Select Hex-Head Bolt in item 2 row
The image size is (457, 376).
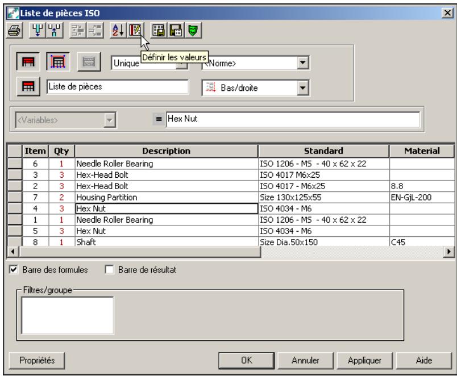[x=167, y=186]
